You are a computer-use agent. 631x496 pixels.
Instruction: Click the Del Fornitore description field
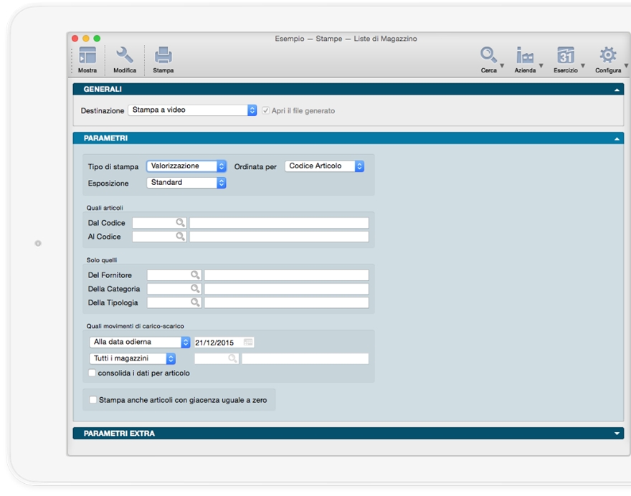coord(287,275)
